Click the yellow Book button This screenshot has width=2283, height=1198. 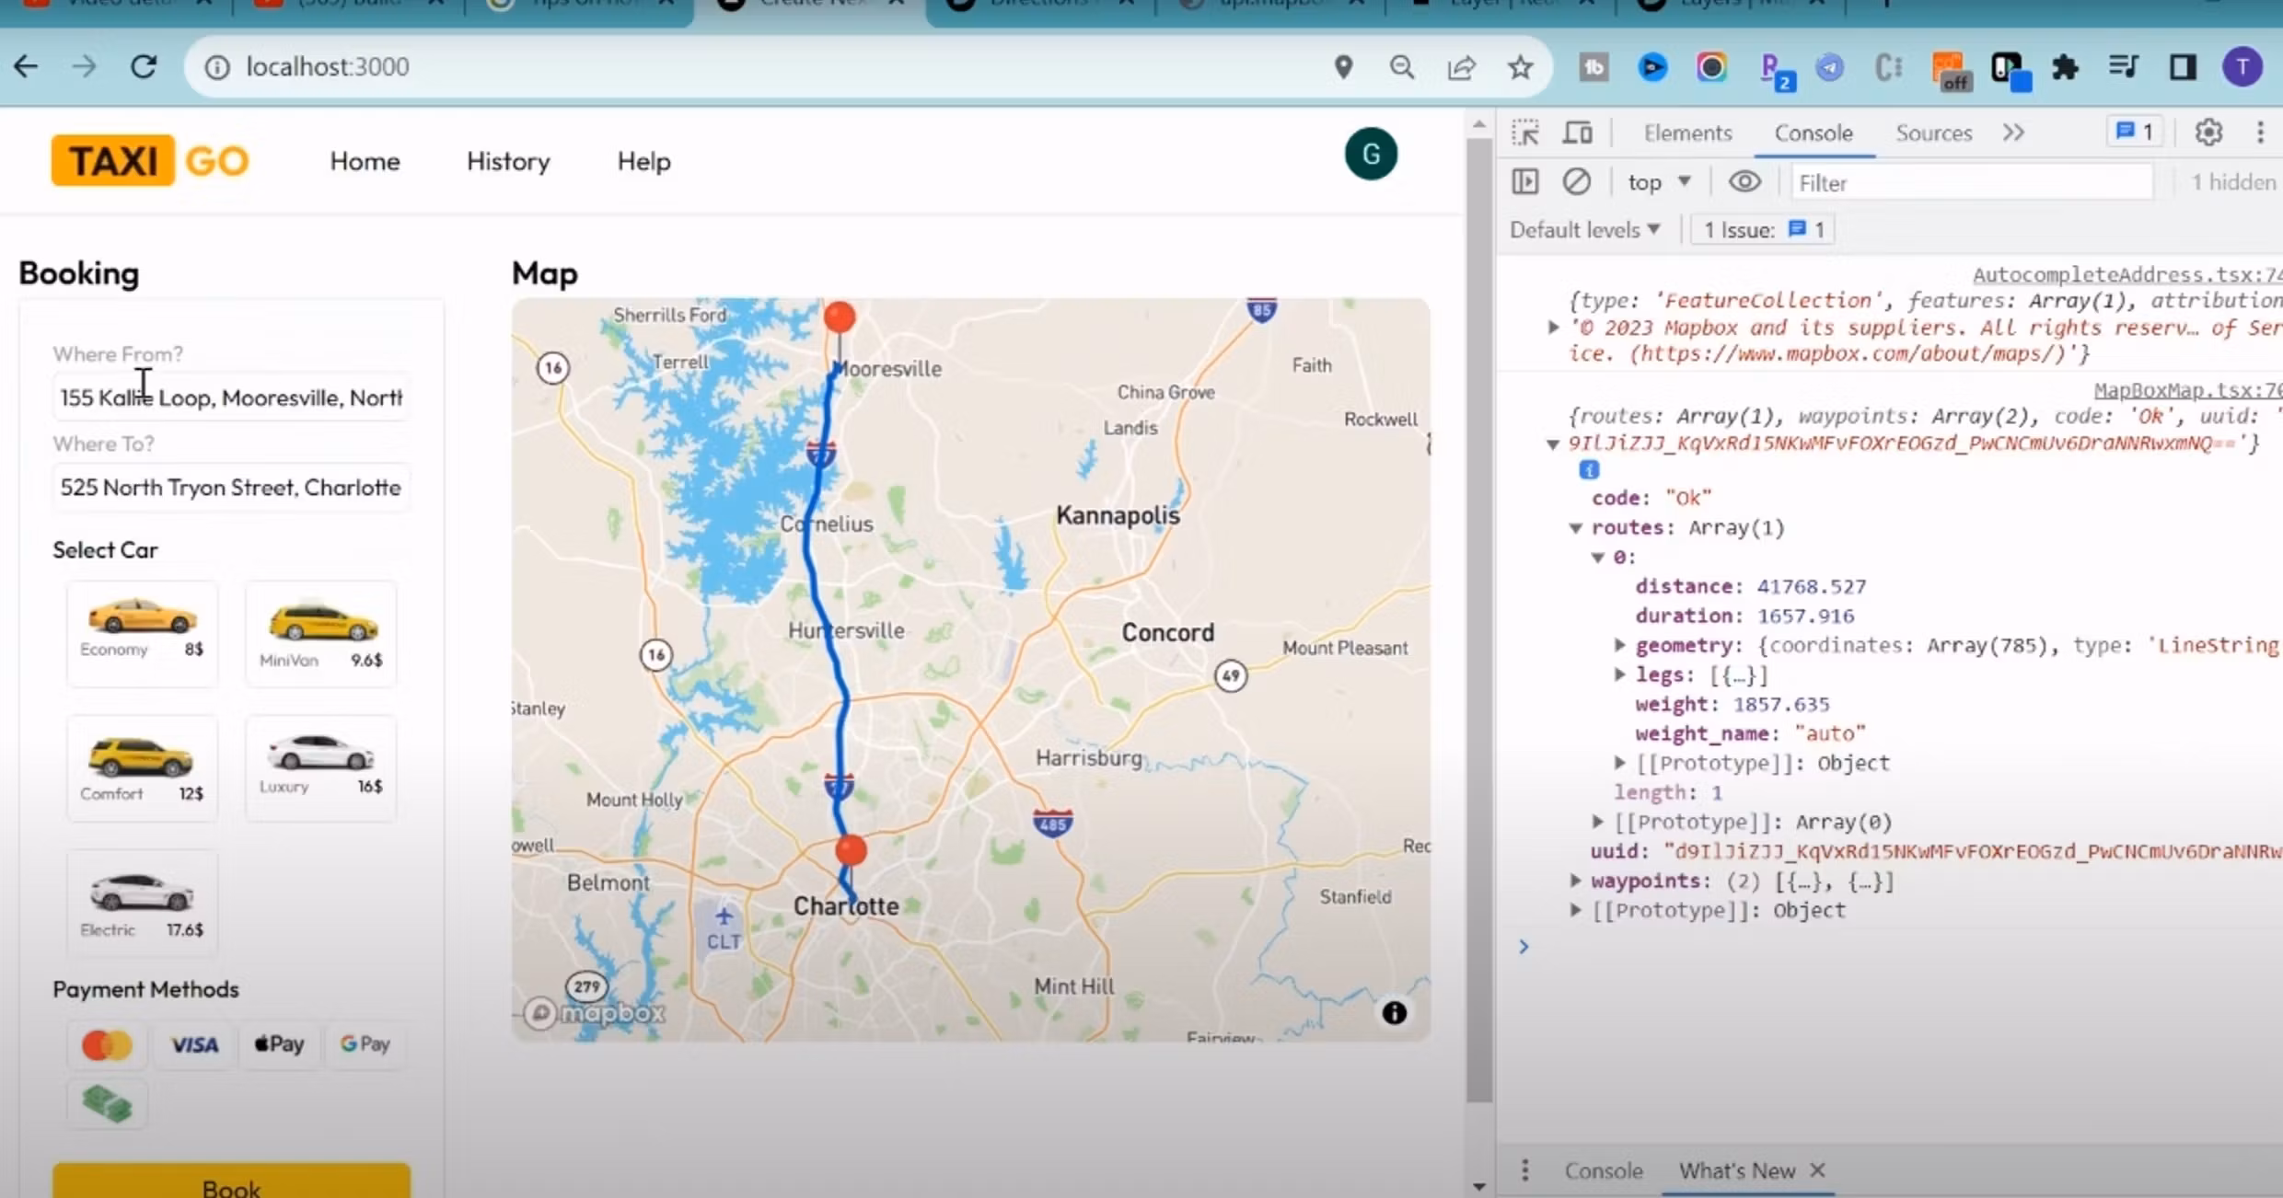click(x=231, y=1182)
